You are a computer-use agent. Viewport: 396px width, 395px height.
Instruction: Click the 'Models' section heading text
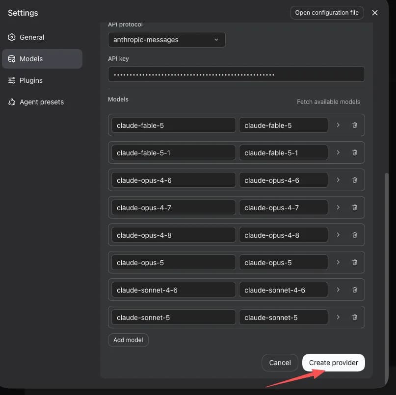118,99
